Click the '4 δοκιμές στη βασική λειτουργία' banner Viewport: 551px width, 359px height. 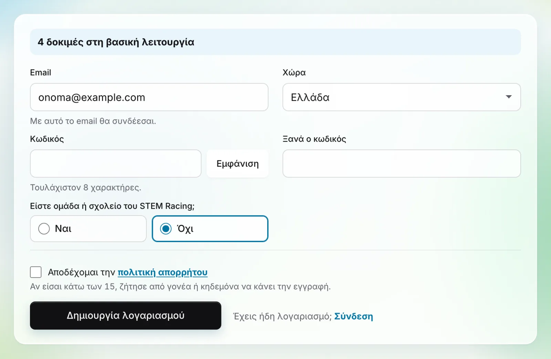click(x=275, y=42)
